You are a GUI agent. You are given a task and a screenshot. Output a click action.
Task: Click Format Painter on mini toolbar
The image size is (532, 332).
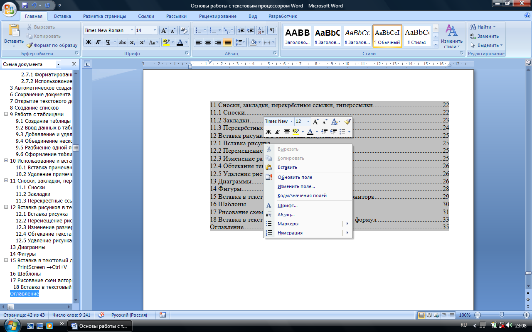[x=347, y=122]
